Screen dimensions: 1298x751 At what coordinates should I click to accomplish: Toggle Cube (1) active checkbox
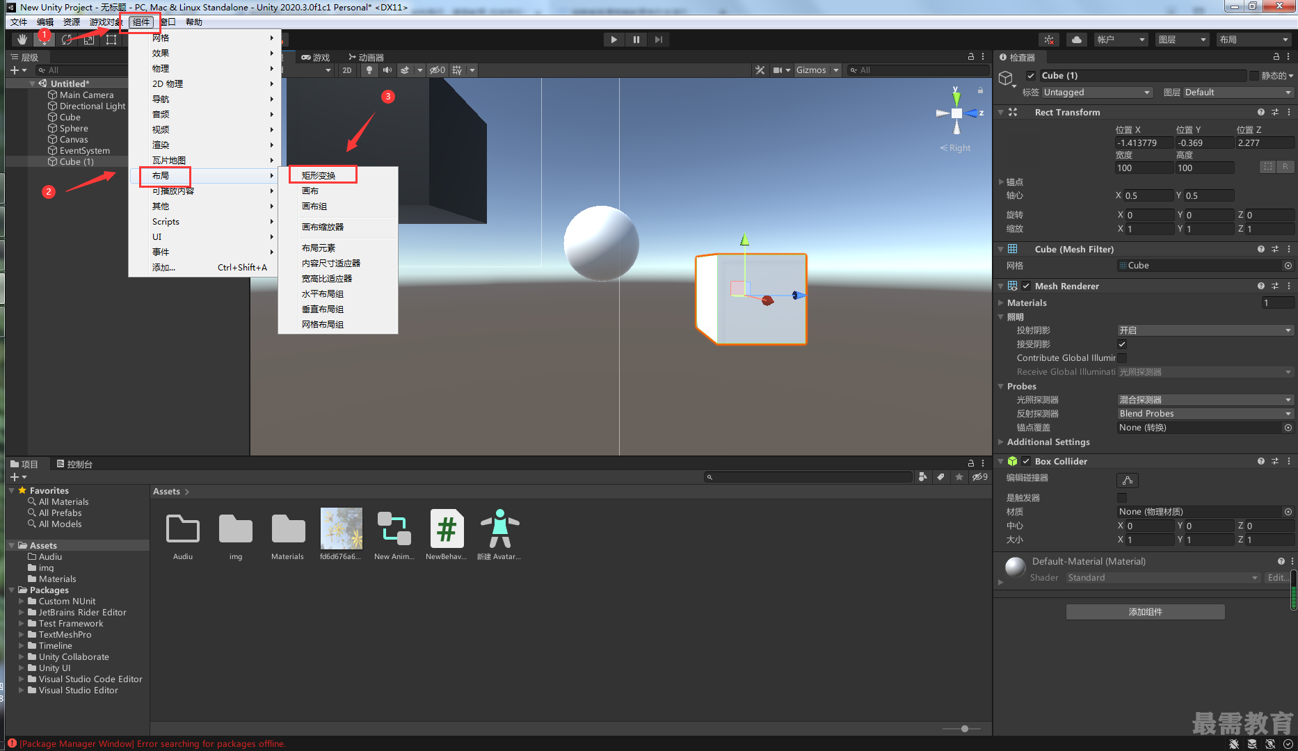pos(1031,76)
